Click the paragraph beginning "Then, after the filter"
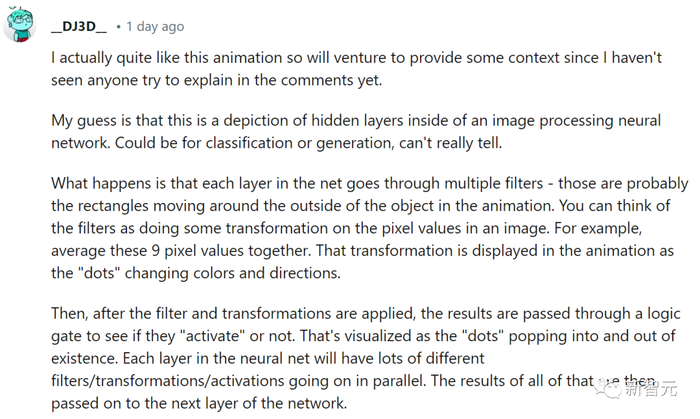The height and width of the screenshot is (419, 700). 366,358
